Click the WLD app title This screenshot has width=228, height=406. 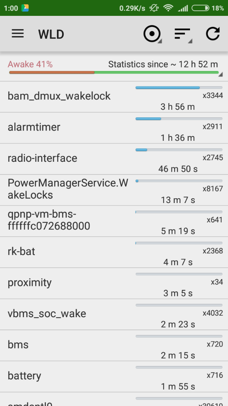point(51,34)
